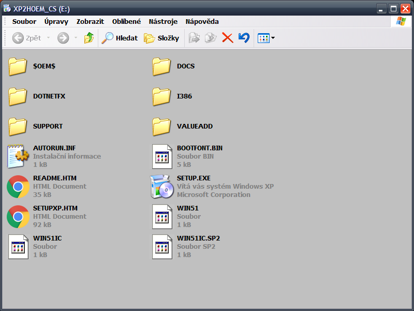This screenshot has height=311, width=414.
Task: Click the $OEM$ folder name
Action: coord(44,66)
